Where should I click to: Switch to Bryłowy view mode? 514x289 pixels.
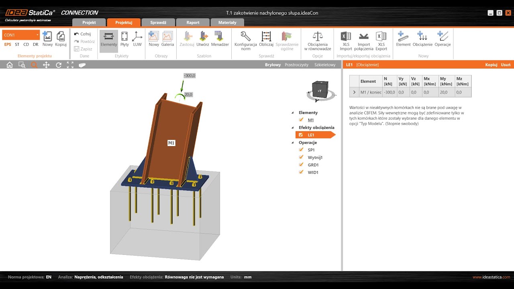pos(273,65)
